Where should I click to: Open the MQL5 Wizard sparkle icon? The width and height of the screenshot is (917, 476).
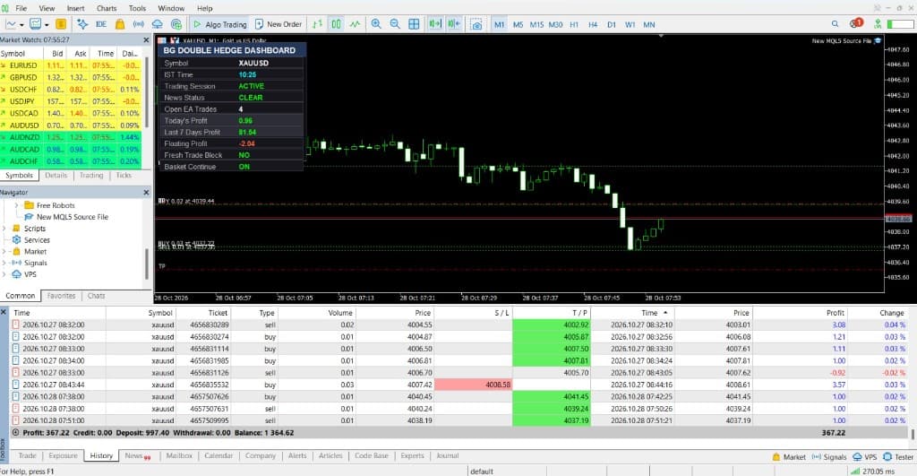[82, 24]
